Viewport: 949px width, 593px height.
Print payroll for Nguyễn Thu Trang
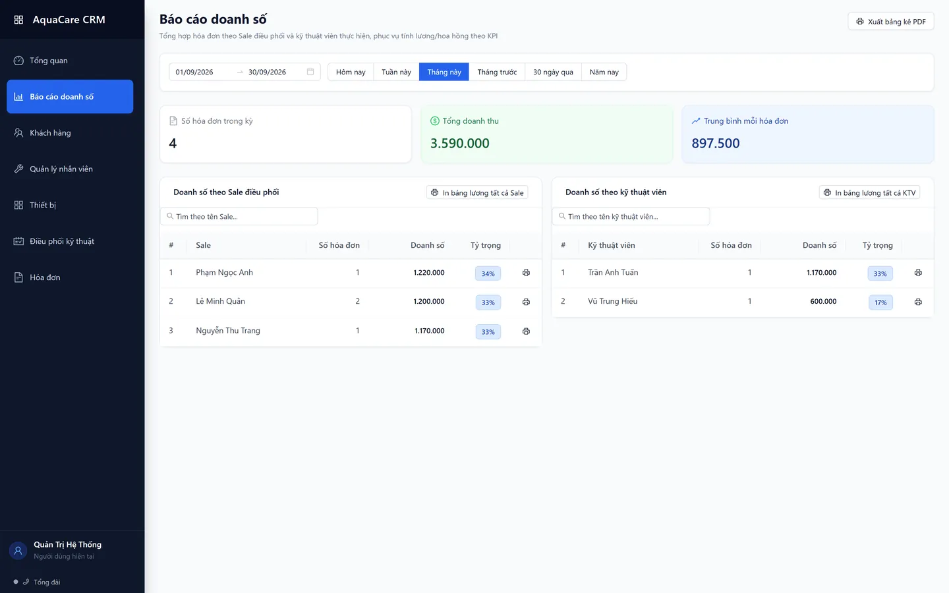point(526,331)
